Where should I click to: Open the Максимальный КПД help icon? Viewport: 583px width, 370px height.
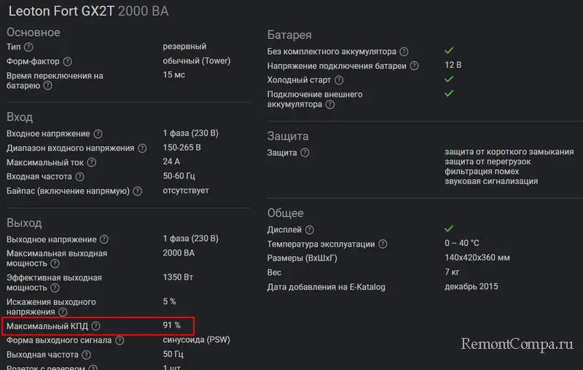pos(95,326)
